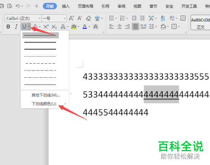
Task: Click the print preview icon
Action: coord(10,6)
